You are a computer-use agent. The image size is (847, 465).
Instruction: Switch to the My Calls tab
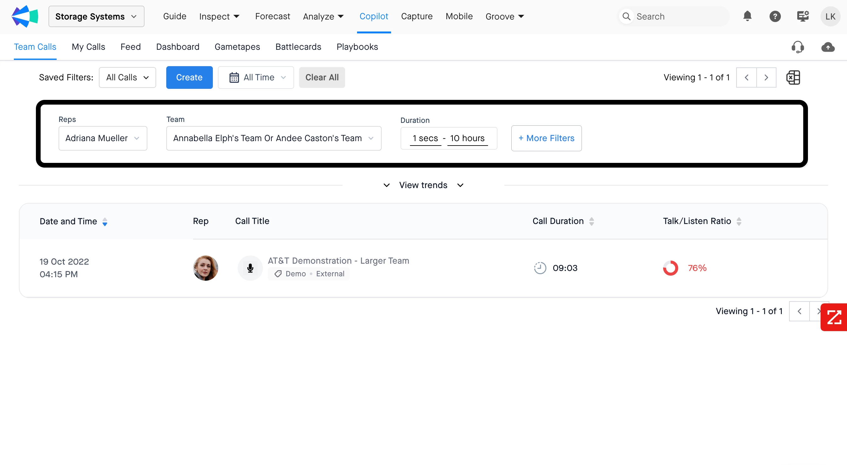(88, 47)
